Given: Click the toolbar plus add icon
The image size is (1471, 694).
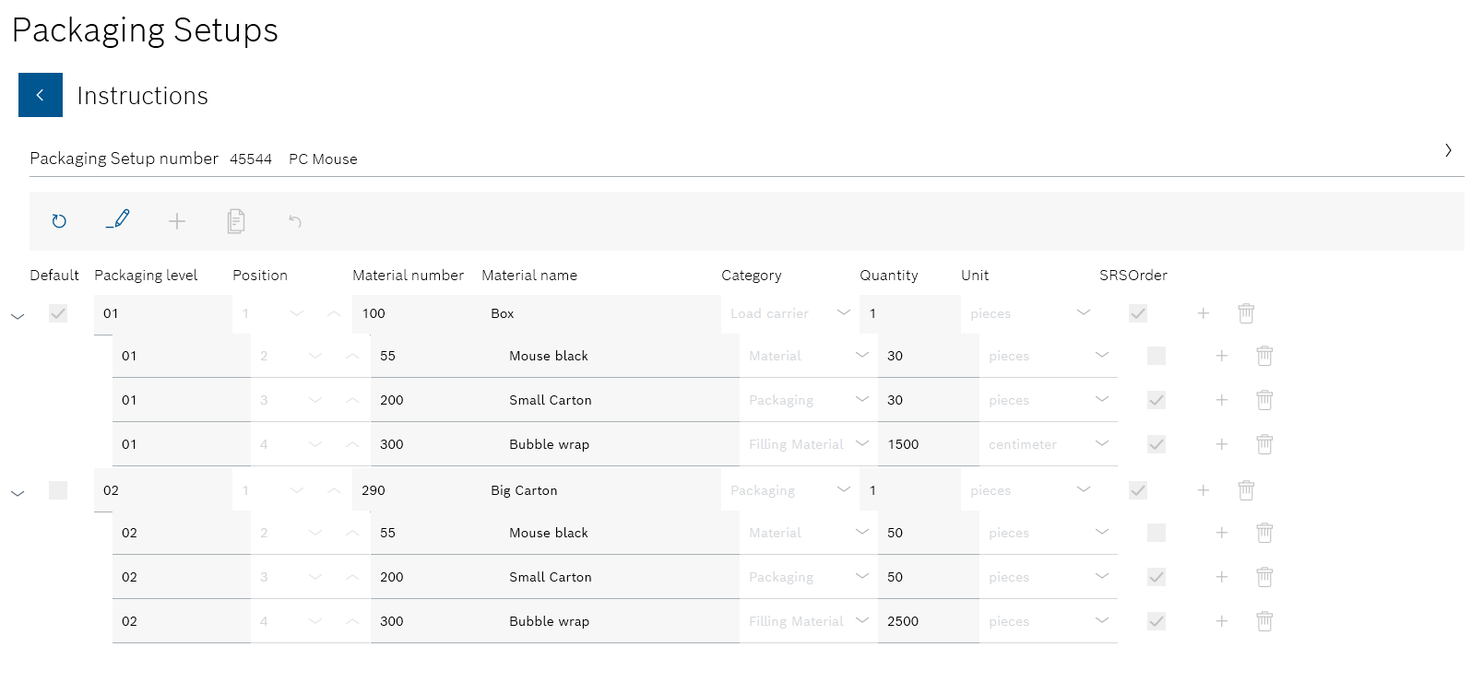Looking at the screenshot, I should click(177, 221).
